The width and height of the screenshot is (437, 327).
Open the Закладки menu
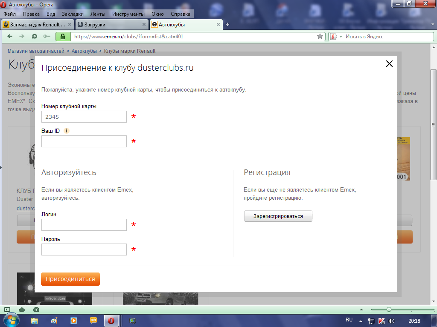coord(73,14)
